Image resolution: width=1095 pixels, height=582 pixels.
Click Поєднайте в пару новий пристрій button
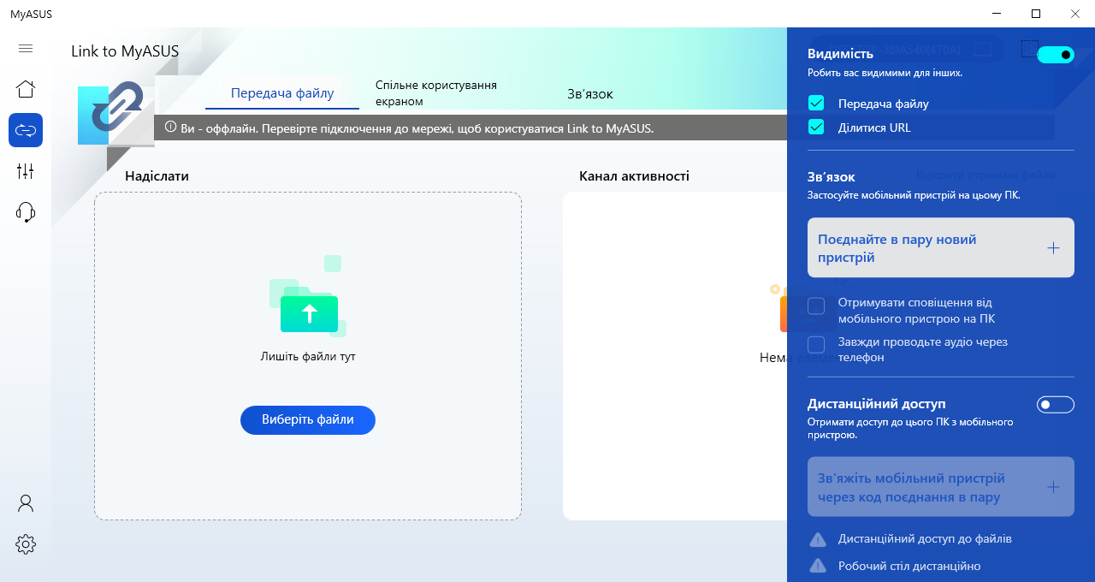[941, 247]
